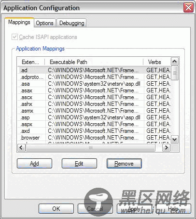The width and height of the screenshot is (196, 219).
Task: Select the .aspx extension row
Action: coord(94,124)
